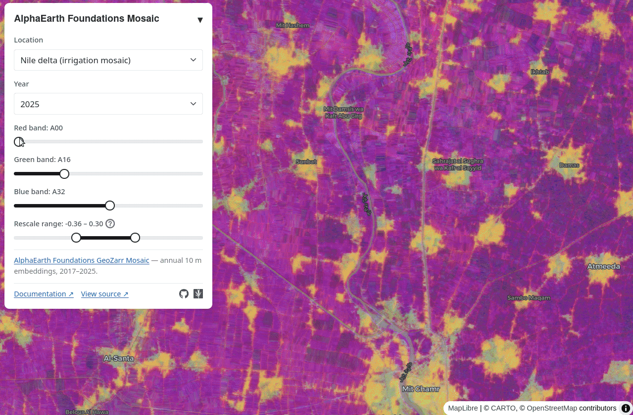This screenshot has height=415, width=633.
Task: Open the View source link
Action: click(x=105, y=294)
